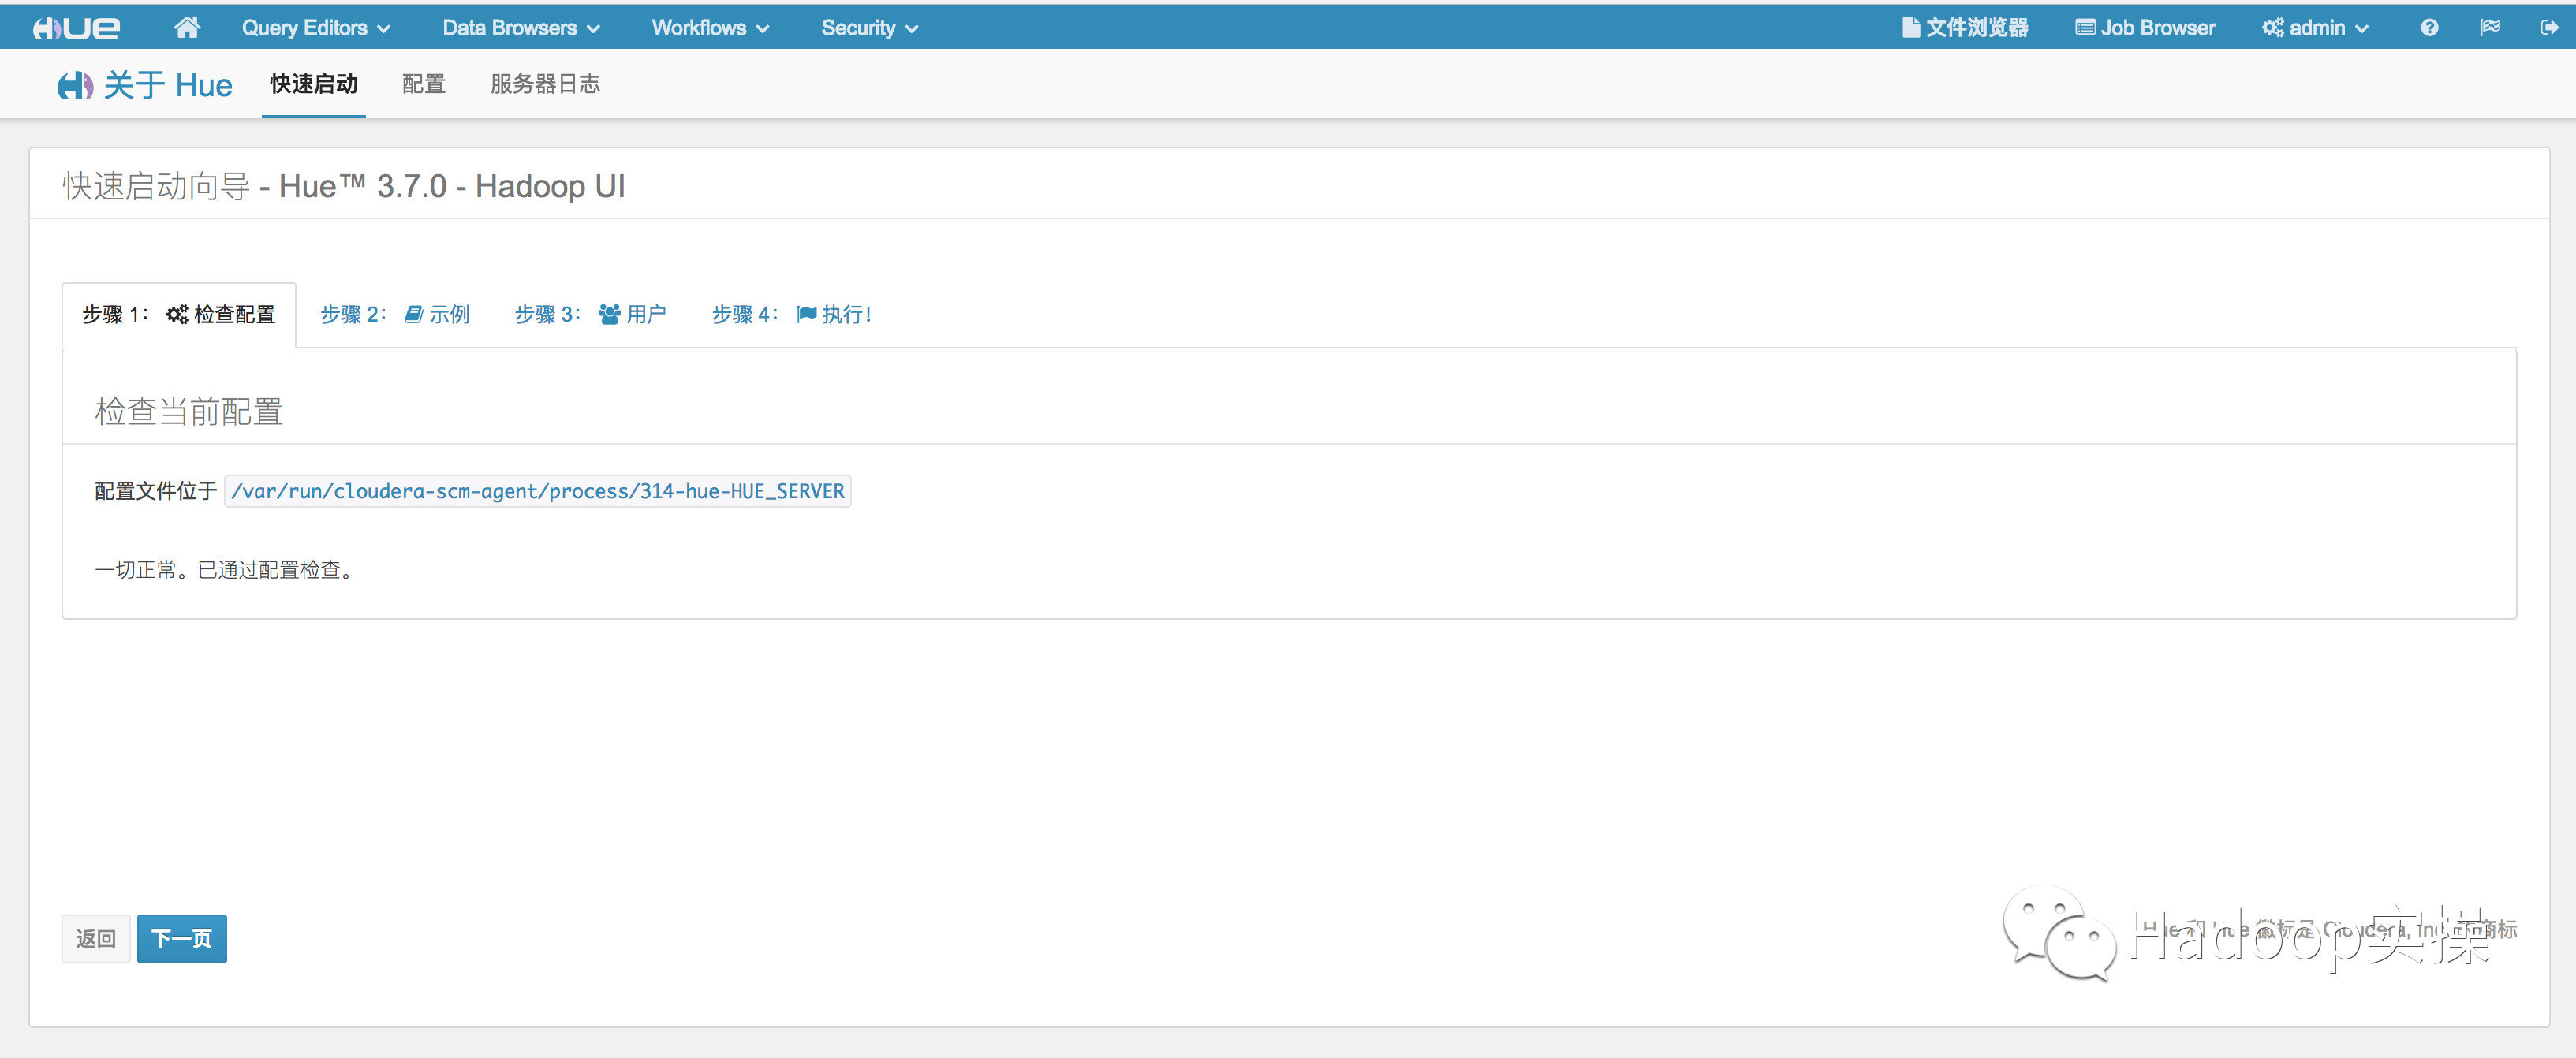2576x1058 pixels.
Task: Click the file icon beside 文件浏览器
Action: pyautogui.click(x=1910, y=28)
